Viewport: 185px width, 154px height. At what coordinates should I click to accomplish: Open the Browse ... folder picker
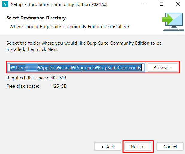(163, 67)
